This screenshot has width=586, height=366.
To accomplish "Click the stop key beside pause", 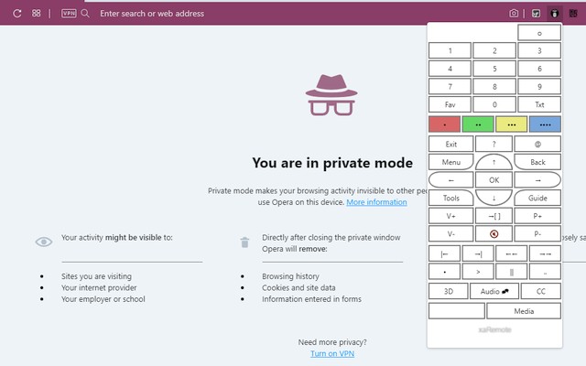I will (x=546, y=272).
